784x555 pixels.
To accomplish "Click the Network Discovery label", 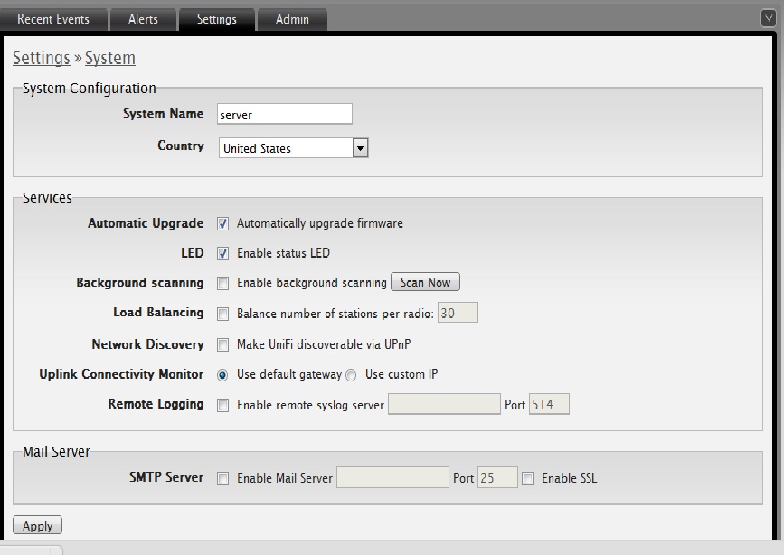I will pos(148,344).
